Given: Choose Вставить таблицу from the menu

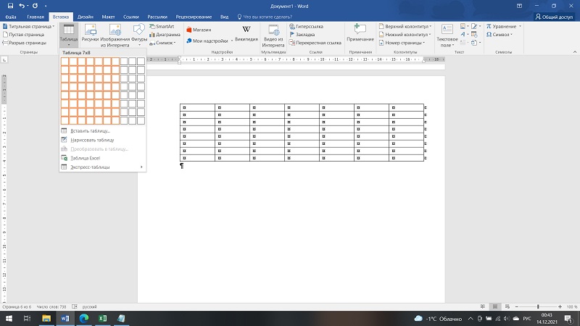Looking at the screenshot, I should (90, 131).
